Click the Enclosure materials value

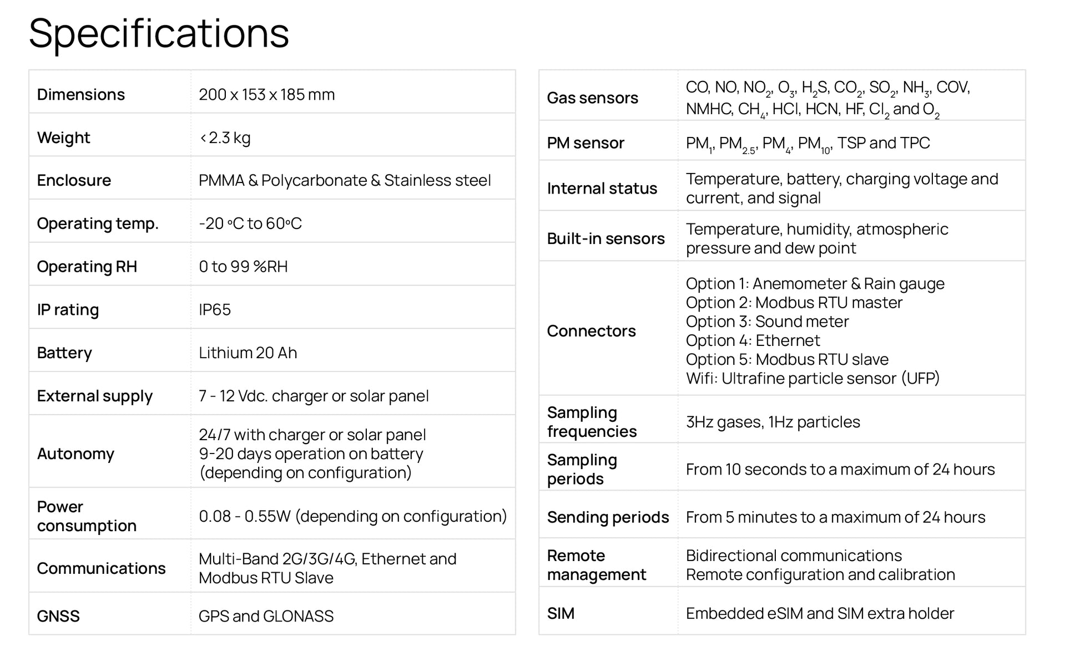[x=345, y=181]
